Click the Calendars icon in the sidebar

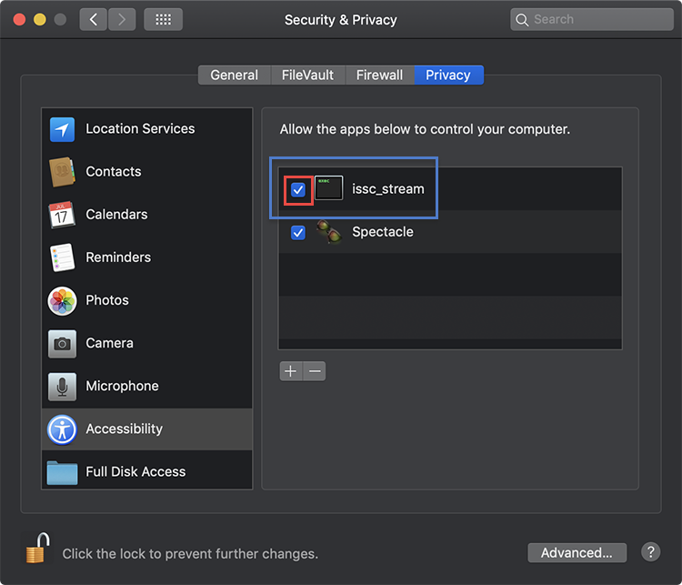click(62, 215)
